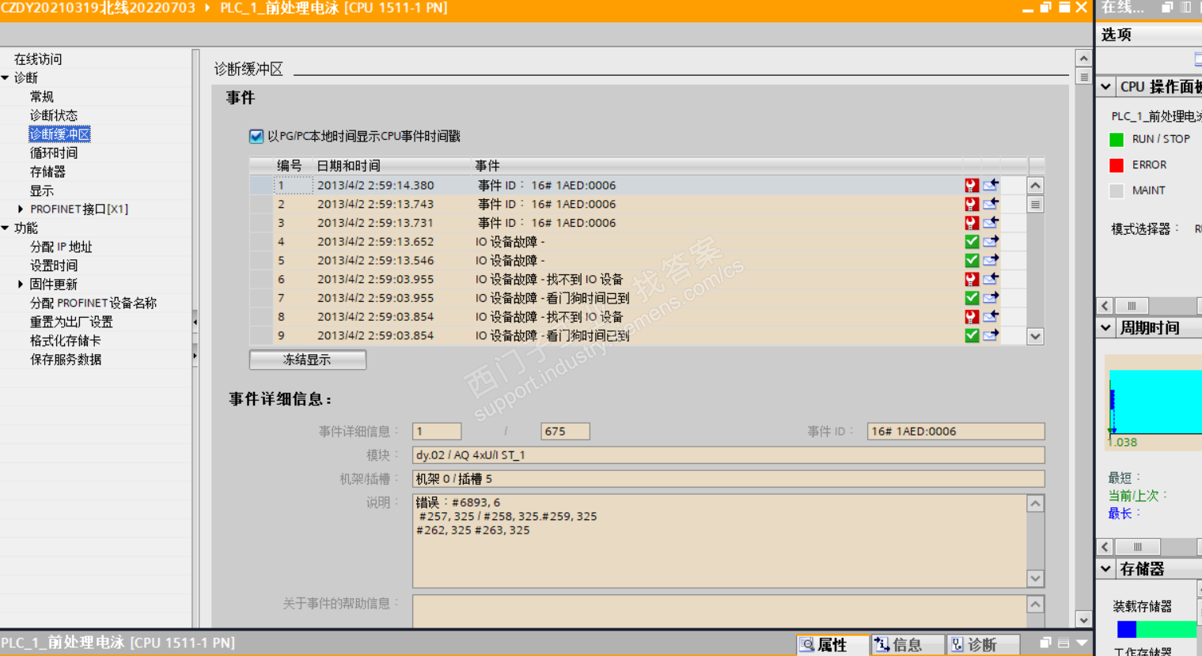Open 诊断状态 in the tree
Viewport: 1202px width, 656px height.
(x=54, y=116)
